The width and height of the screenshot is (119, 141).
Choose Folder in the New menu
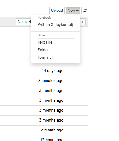[43, 50]
